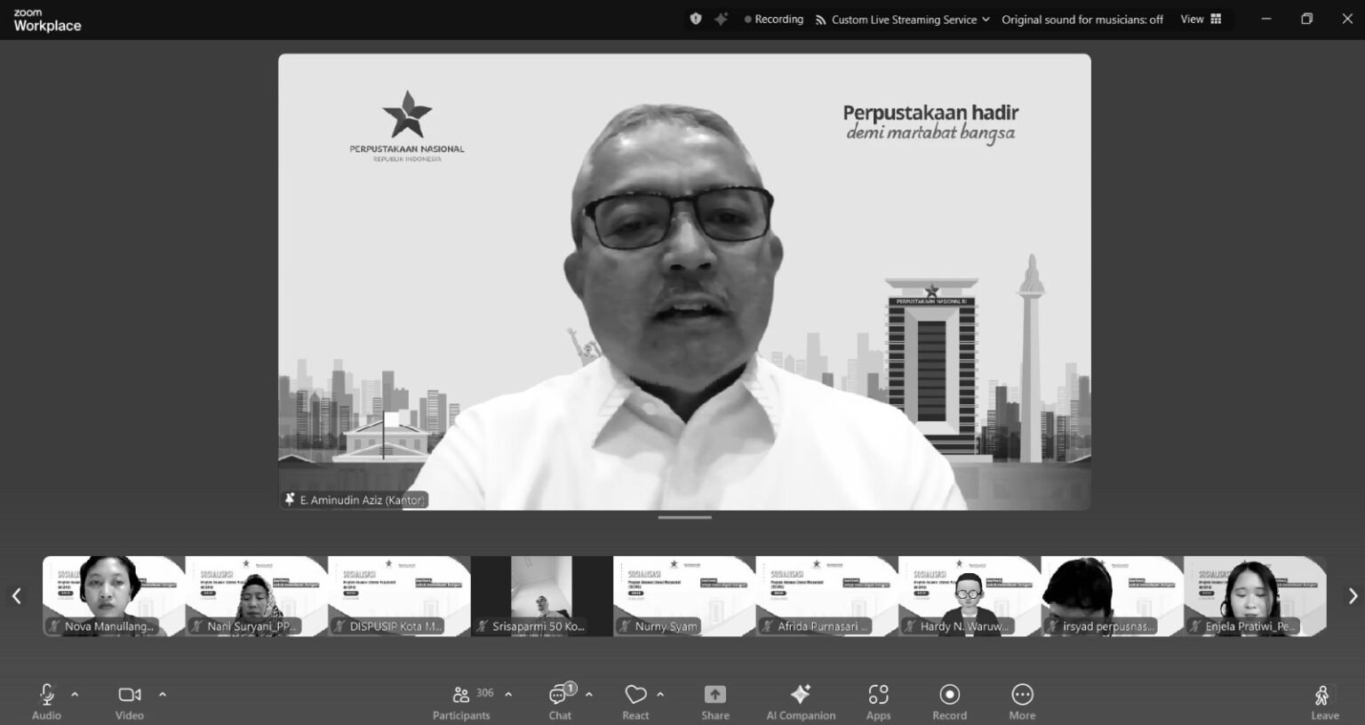Toggle the microphone Audio button
The image size is (1365, 725).
[46, 701]
